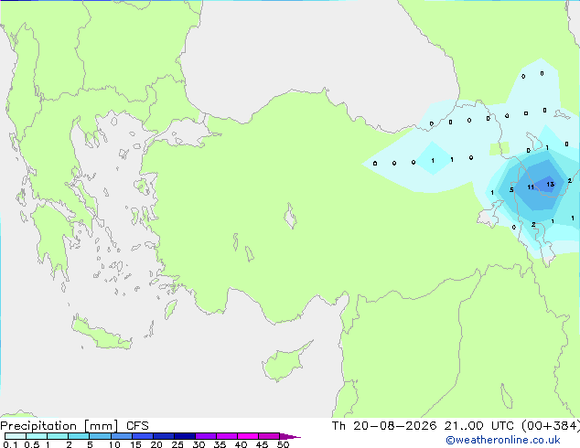This screenshot has height=448, width=580.
Task: Pick the 45–50 mm legend swatch
Action: coord(269,436)
